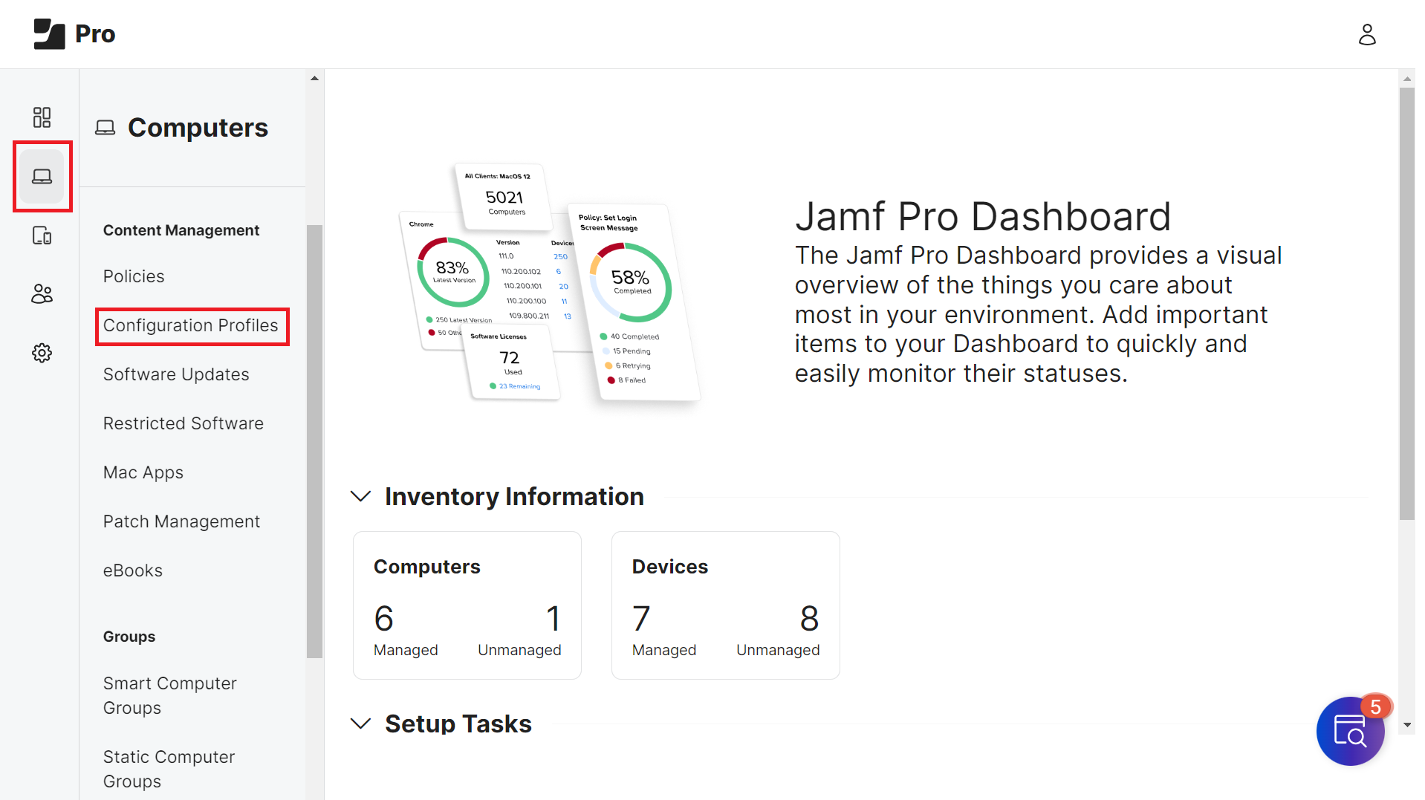Viewport: 1425px width, 800px height.
Task: Open Patch Management
Action: click(181, 521)
